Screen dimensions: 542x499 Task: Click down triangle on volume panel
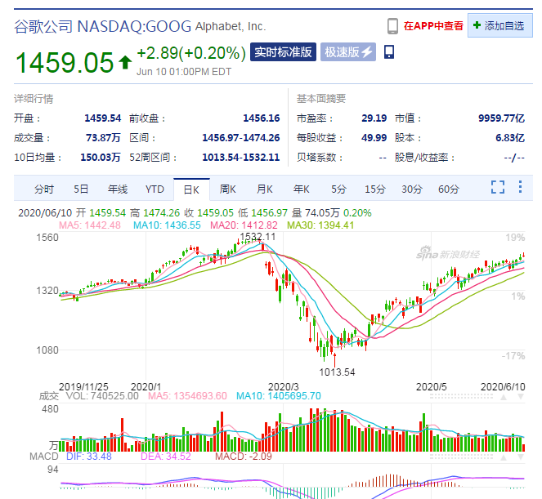pos(521,398)
